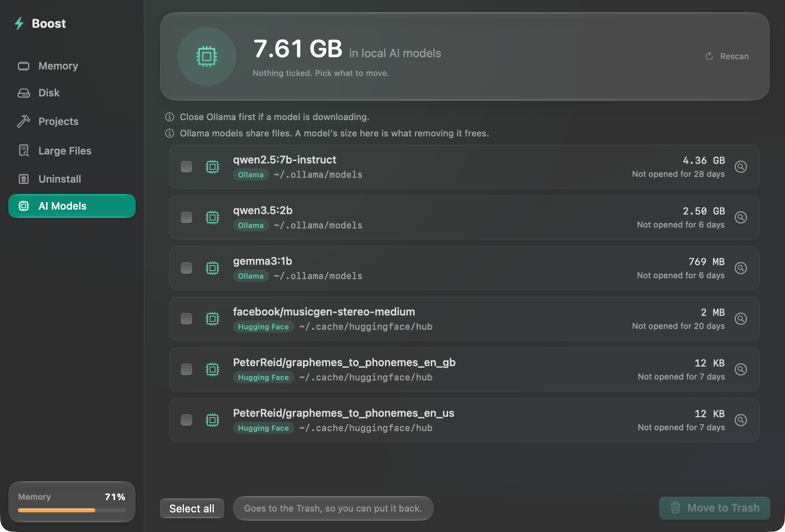Reveal graphemes_to_phonemes_en_us with magnifier icon
The width and height of the screenshot is (785, 532).
tap(741, 420)
